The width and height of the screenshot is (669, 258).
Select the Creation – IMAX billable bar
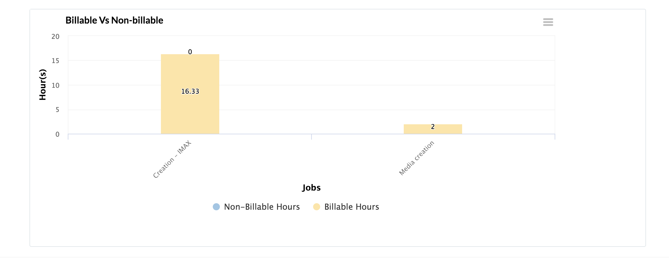(190, 112)
